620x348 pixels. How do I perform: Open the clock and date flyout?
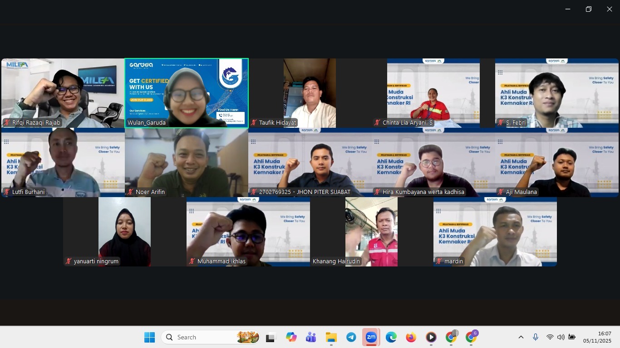click(598, 337)
